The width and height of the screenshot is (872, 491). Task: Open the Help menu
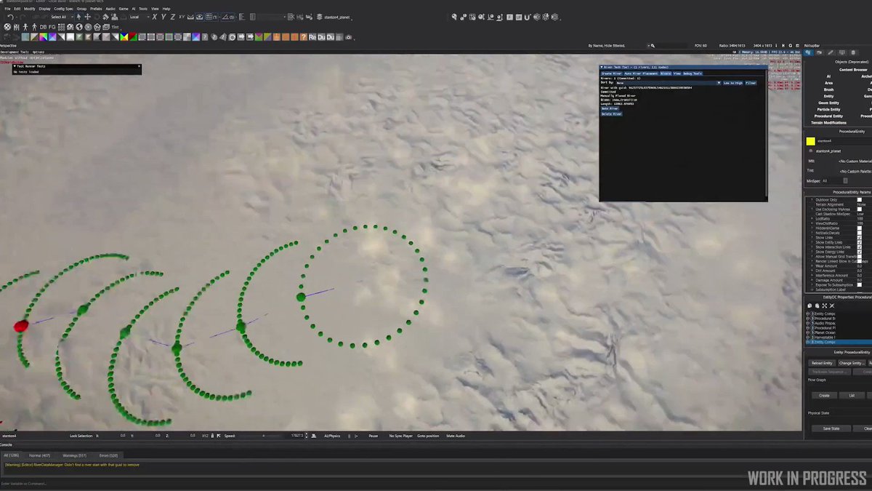pyautogui.click(x=166, y=9)
